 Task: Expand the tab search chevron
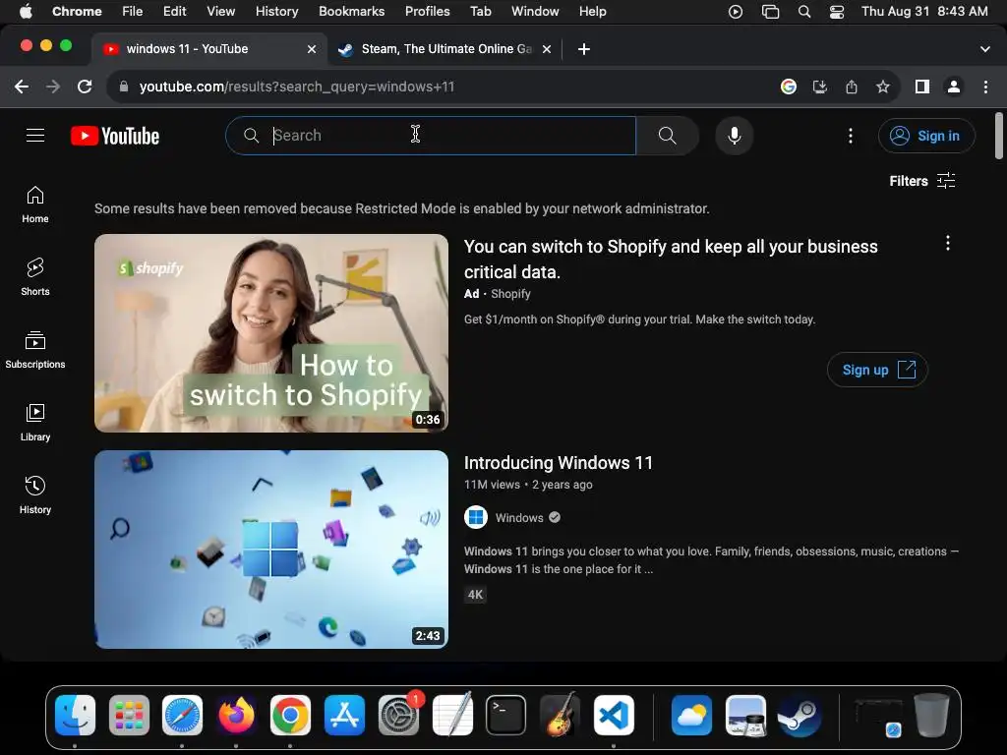point(984,49)
